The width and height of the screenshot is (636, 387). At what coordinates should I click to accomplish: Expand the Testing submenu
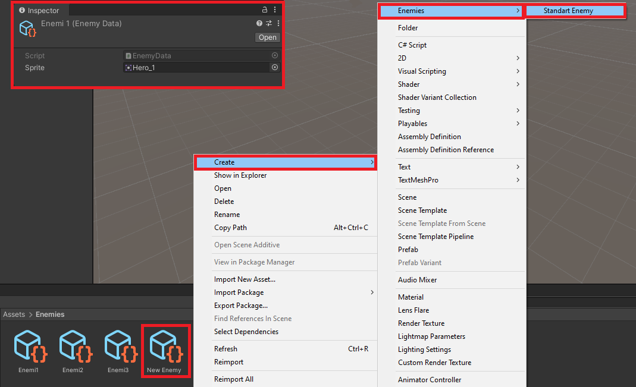click(452, 111)
